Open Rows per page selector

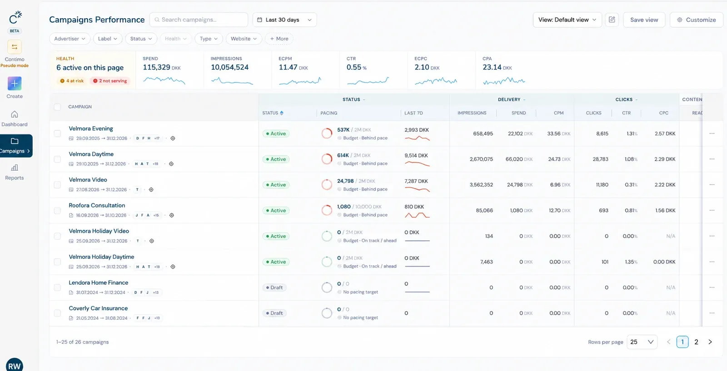(x=642, y=342)
